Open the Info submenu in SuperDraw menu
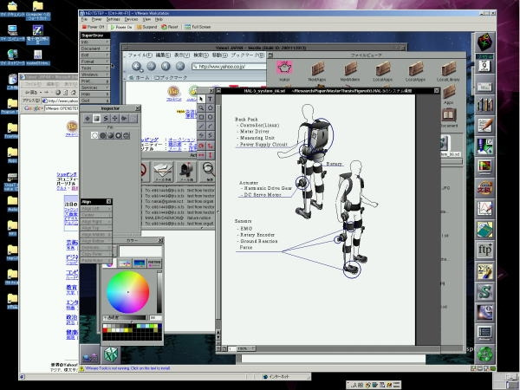The image size is (520, 390). point(95,42)
